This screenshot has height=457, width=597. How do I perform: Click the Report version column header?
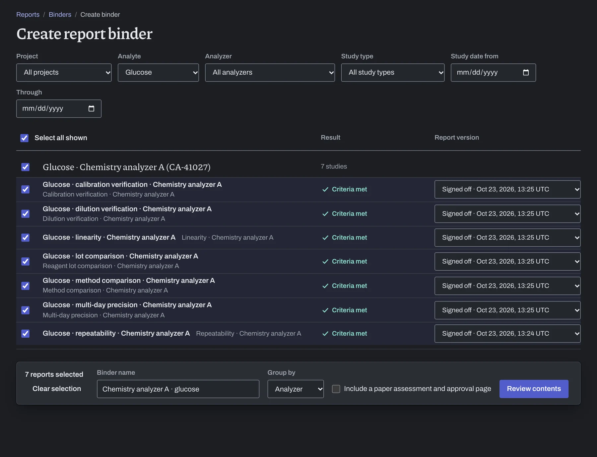[x=457, y=138]
